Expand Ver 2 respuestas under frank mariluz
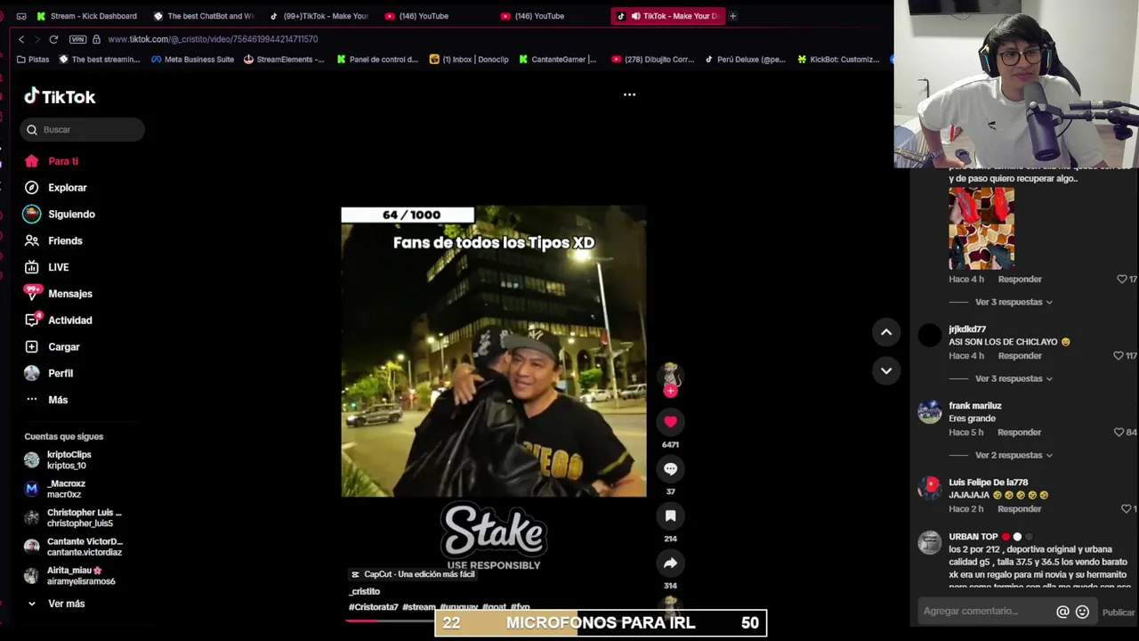Screen dimensions: 1139x641 coord(1013,455)
